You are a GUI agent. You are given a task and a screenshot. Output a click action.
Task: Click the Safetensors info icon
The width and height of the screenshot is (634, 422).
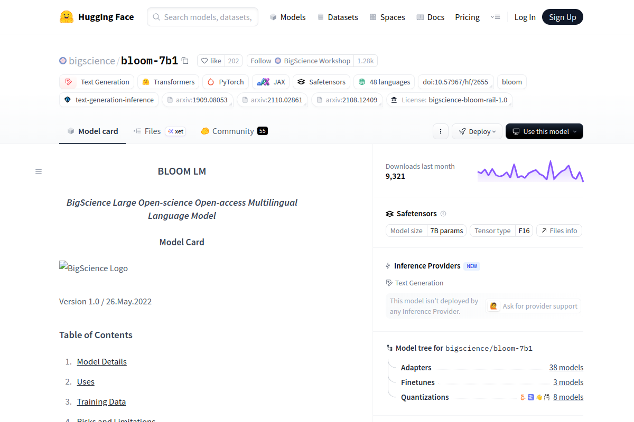pyautogui.click(x=443, y=214)
